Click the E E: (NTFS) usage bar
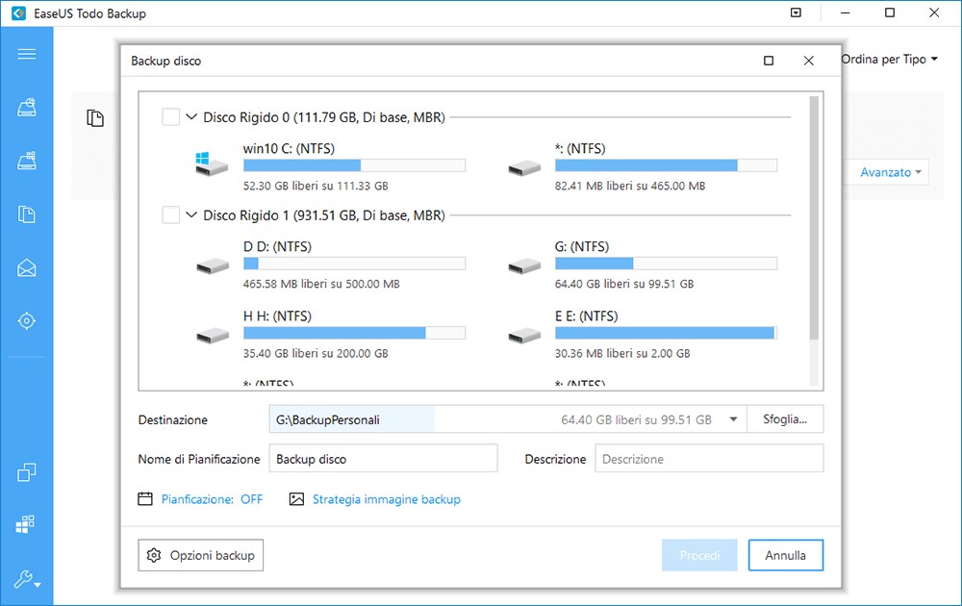The height and width of the screenshot is (606, 962). tap(667, 333)
